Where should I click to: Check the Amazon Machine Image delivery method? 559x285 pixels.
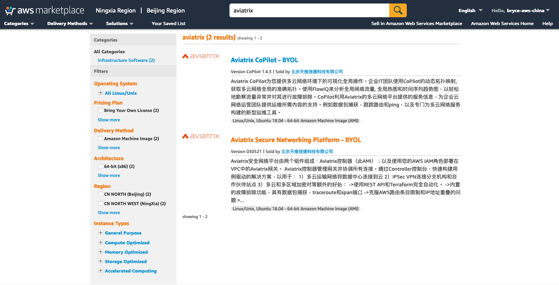click(100, 138)
